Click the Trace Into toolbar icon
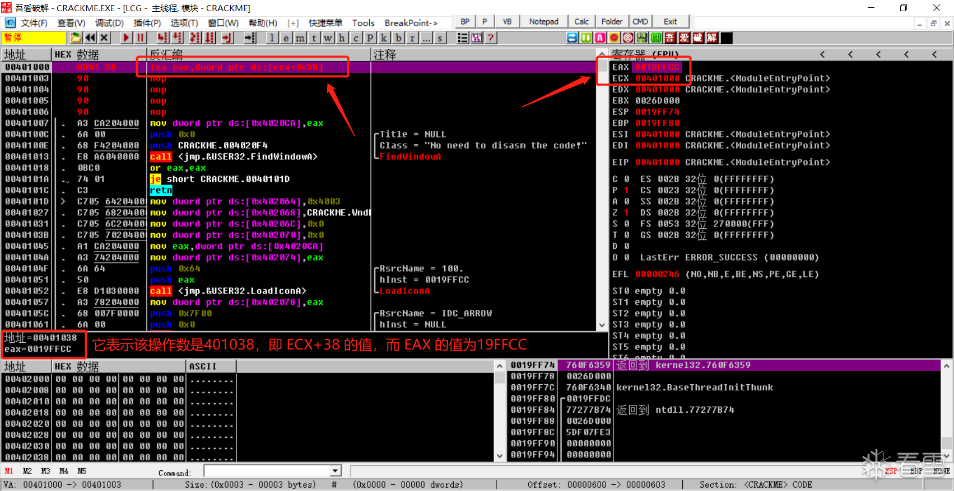Viewport: 954px width, 491px height. pyautogui.click(x=195, y=37)
